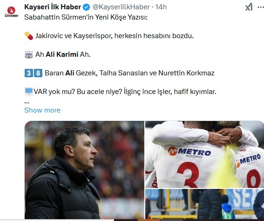Open the three-dot more options menu
Image resolution: width=264 pixels, height=221 pixels.
[x=261, y=7]
